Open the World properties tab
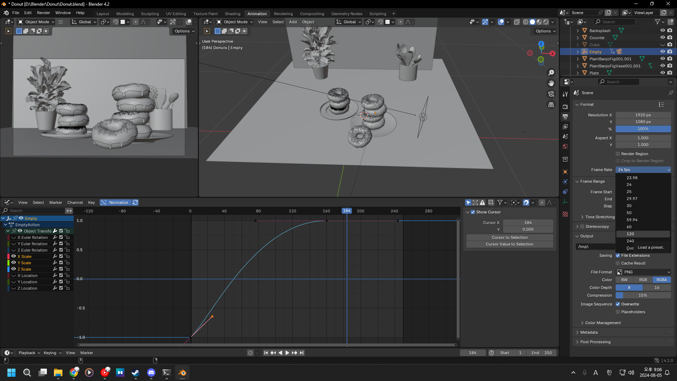The height and width of the screenshot is (381, 677). coord(565,146)
